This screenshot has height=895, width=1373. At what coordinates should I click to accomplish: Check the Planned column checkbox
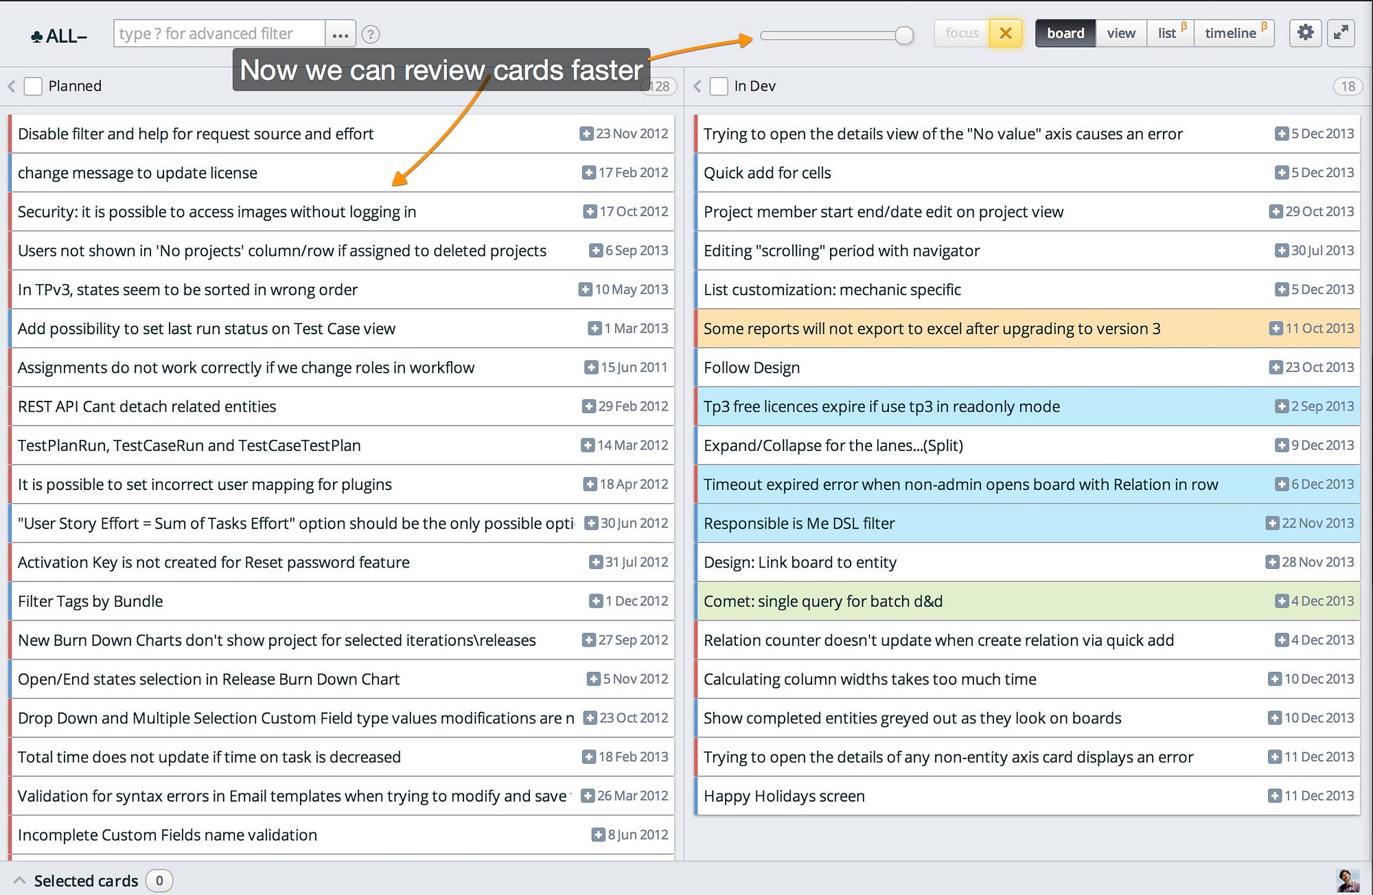(x=33, y=86)
